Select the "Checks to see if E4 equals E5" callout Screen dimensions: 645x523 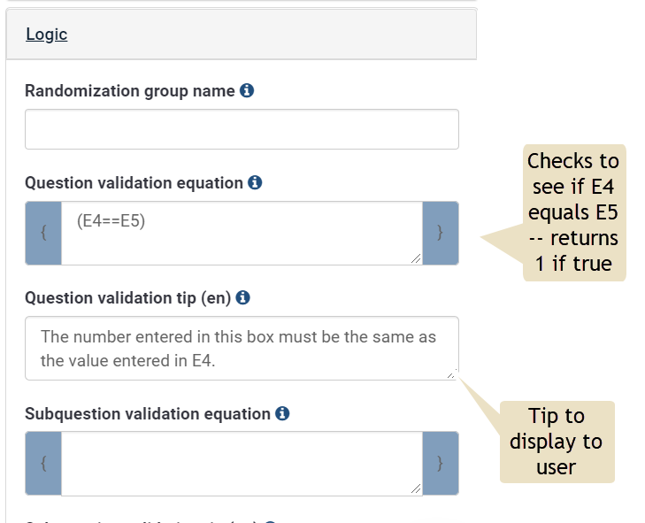tap(572, 212)
